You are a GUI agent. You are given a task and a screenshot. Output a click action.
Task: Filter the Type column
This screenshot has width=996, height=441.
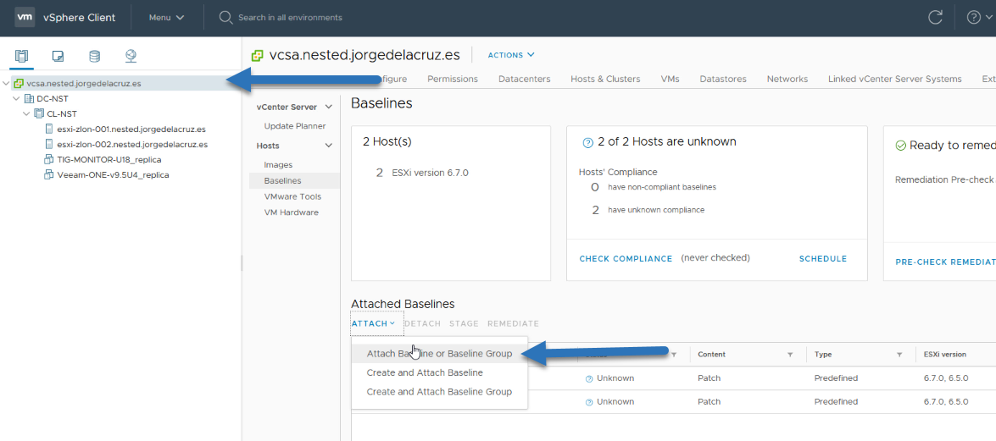point(899,355)
